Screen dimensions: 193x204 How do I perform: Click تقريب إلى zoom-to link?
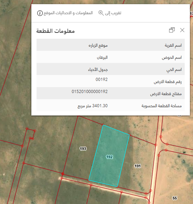pyautogui.click(x=113, y=13)
